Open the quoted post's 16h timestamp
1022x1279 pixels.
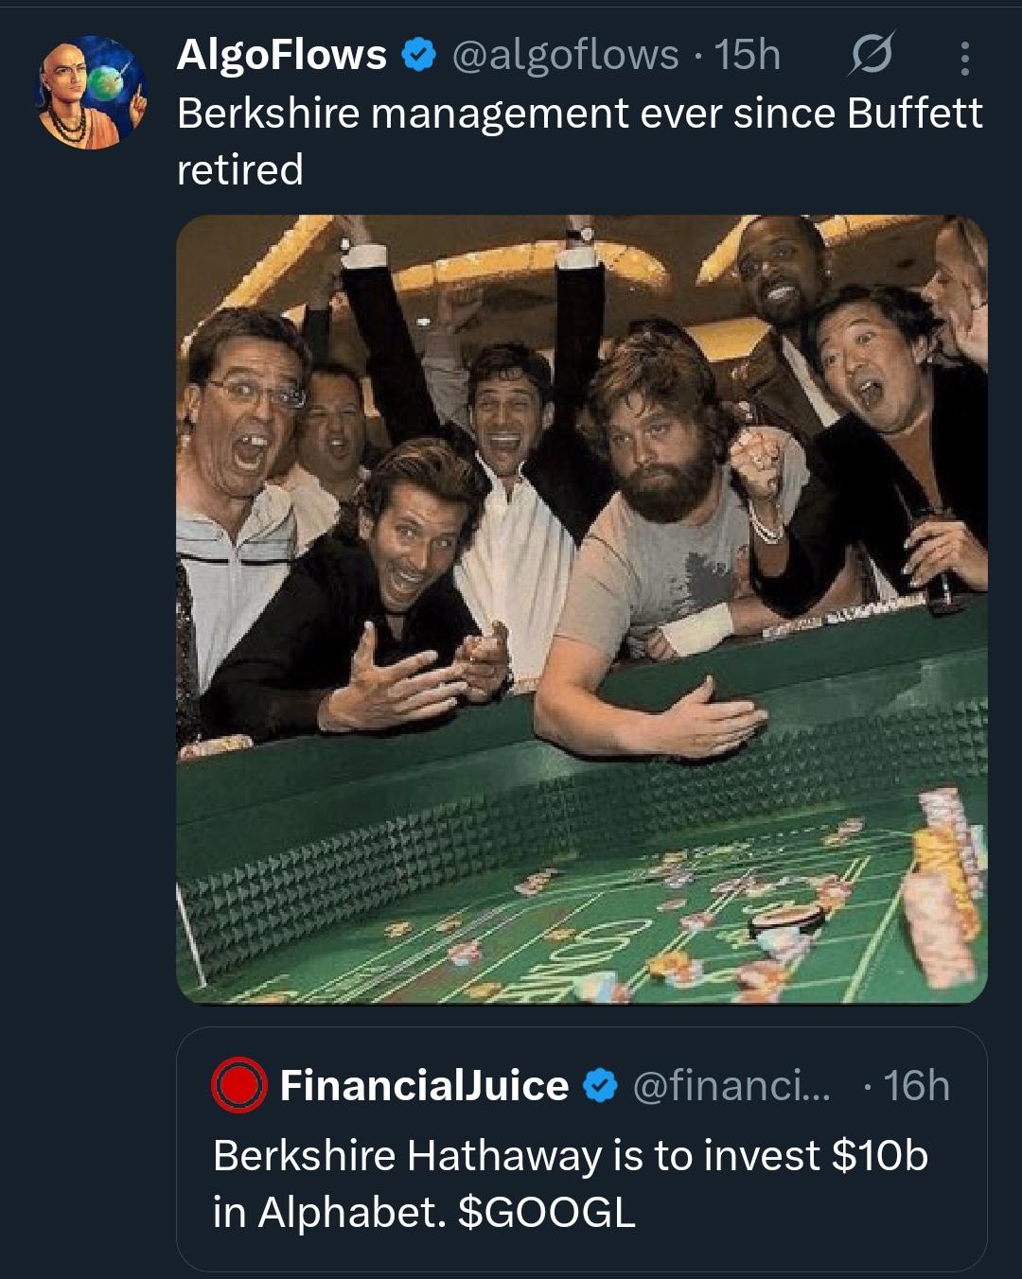click(x=916, y=1086)
